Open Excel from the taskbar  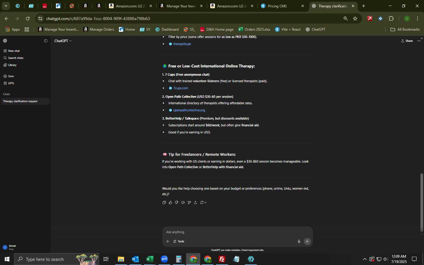click(150, 259)
